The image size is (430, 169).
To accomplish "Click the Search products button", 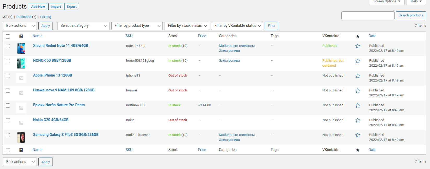I will (x=411, y=15).
